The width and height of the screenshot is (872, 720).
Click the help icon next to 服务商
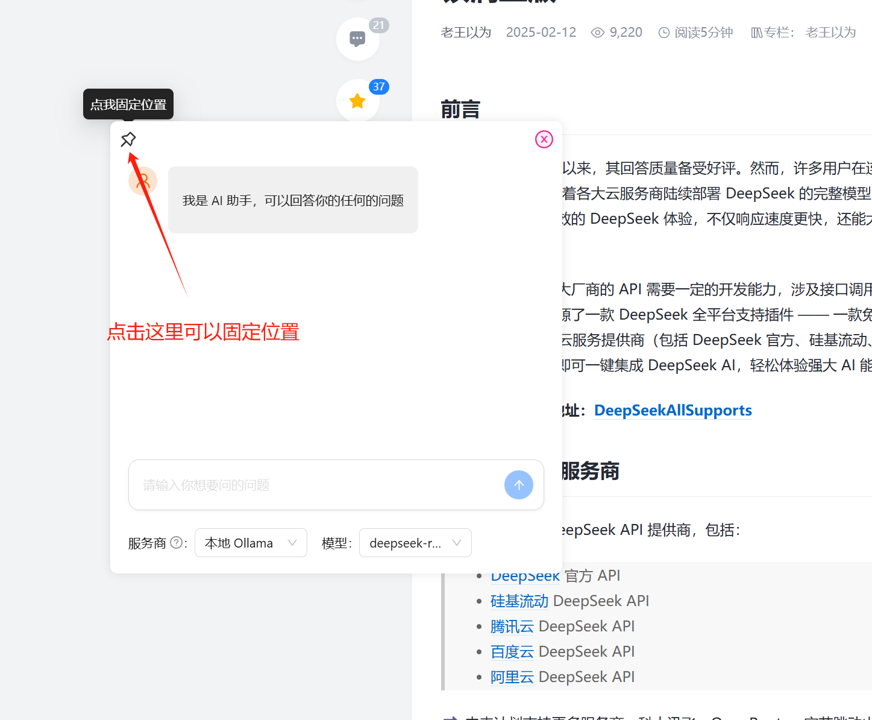click(x=176, y=543)
